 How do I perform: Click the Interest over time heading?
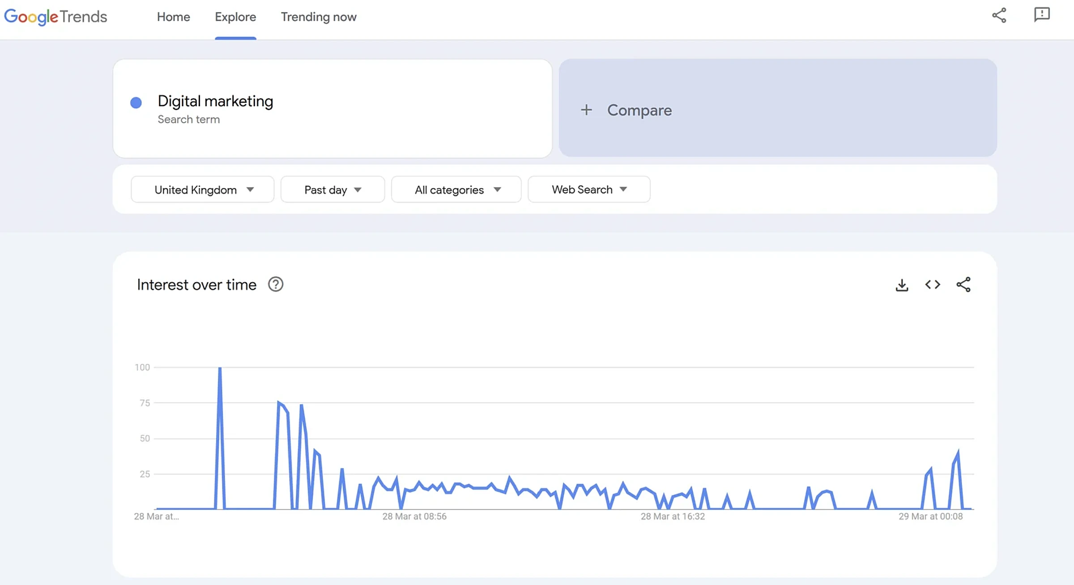196,285
